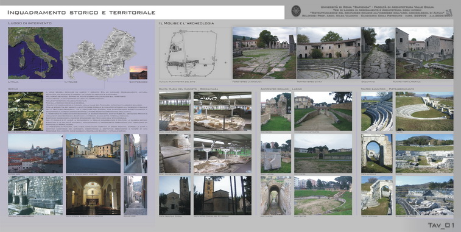Select the 'Santa Maria del Canneto _ Roccavivara' heading
This screenshot has height=232, width=461.
pos(188,88)
